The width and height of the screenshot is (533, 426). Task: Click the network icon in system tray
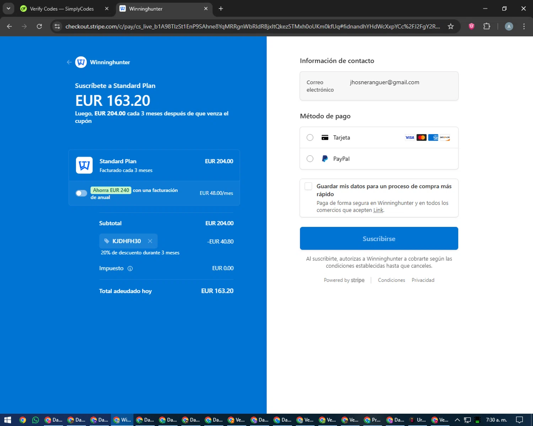tap(467, 420)
